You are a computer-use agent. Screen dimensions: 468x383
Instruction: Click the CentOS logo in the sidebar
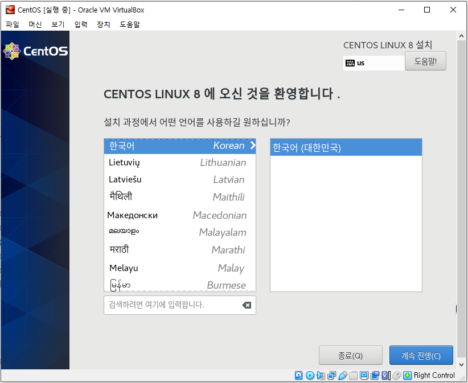point(35,51)
